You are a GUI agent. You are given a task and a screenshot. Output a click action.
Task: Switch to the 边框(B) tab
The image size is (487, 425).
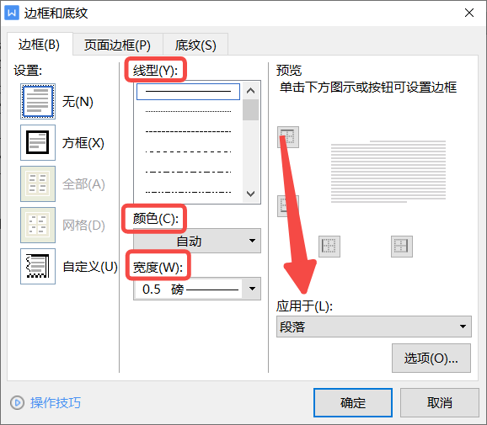pos(39,45)
